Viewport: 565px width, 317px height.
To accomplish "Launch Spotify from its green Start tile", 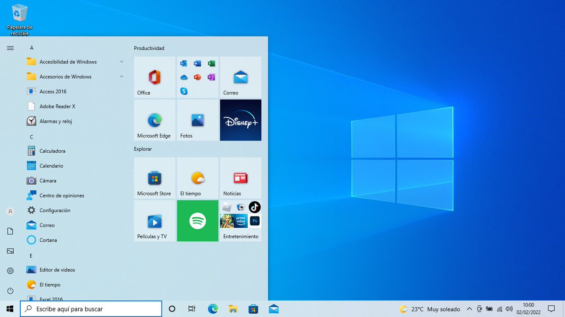I will [197, 221].
